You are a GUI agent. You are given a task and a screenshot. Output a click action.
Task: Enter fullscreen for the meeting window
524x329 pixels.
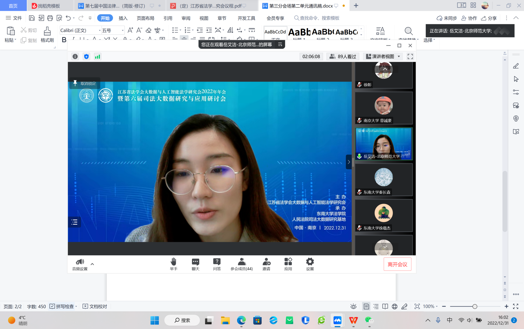[x=410, y=57]
